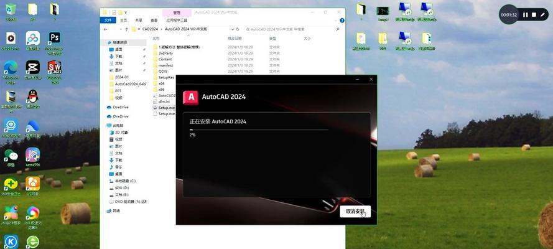
Task: Open the 主页 ribbon tab in File Explorer
Action: click(x=123, y=20)
